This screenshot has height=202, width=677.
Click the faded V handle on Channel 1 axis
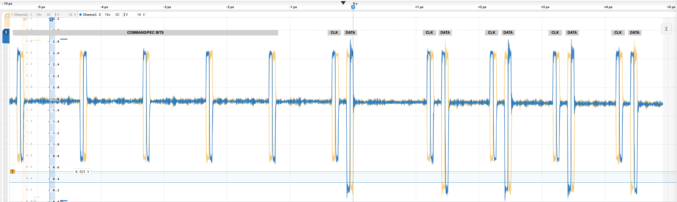click(24, 19)
